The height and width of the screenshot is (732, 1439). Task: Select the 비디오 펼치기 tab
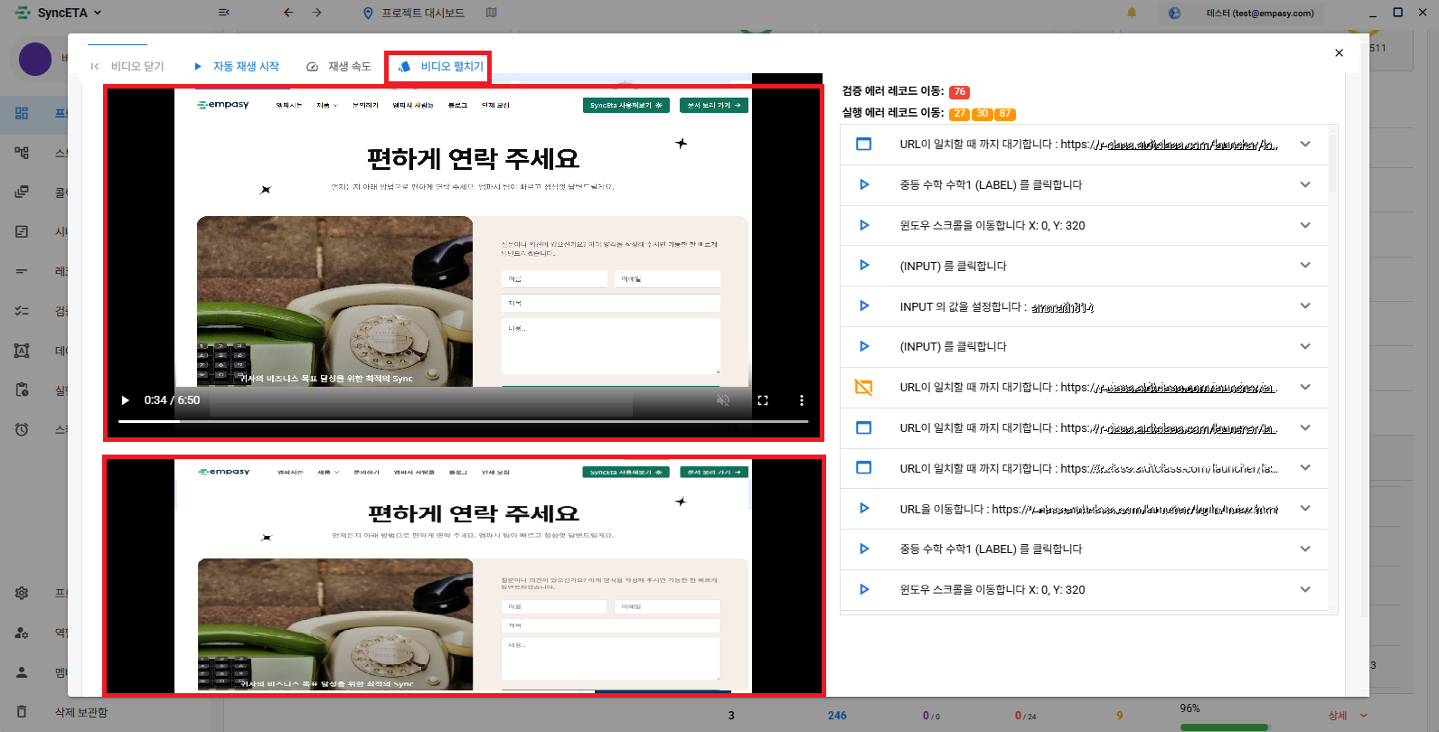(x=440, y=67)
